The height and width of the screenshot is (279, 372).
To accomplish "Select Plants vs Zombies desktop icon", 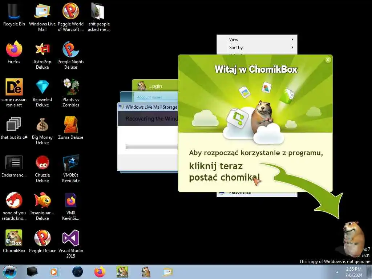I will [71, 93].
